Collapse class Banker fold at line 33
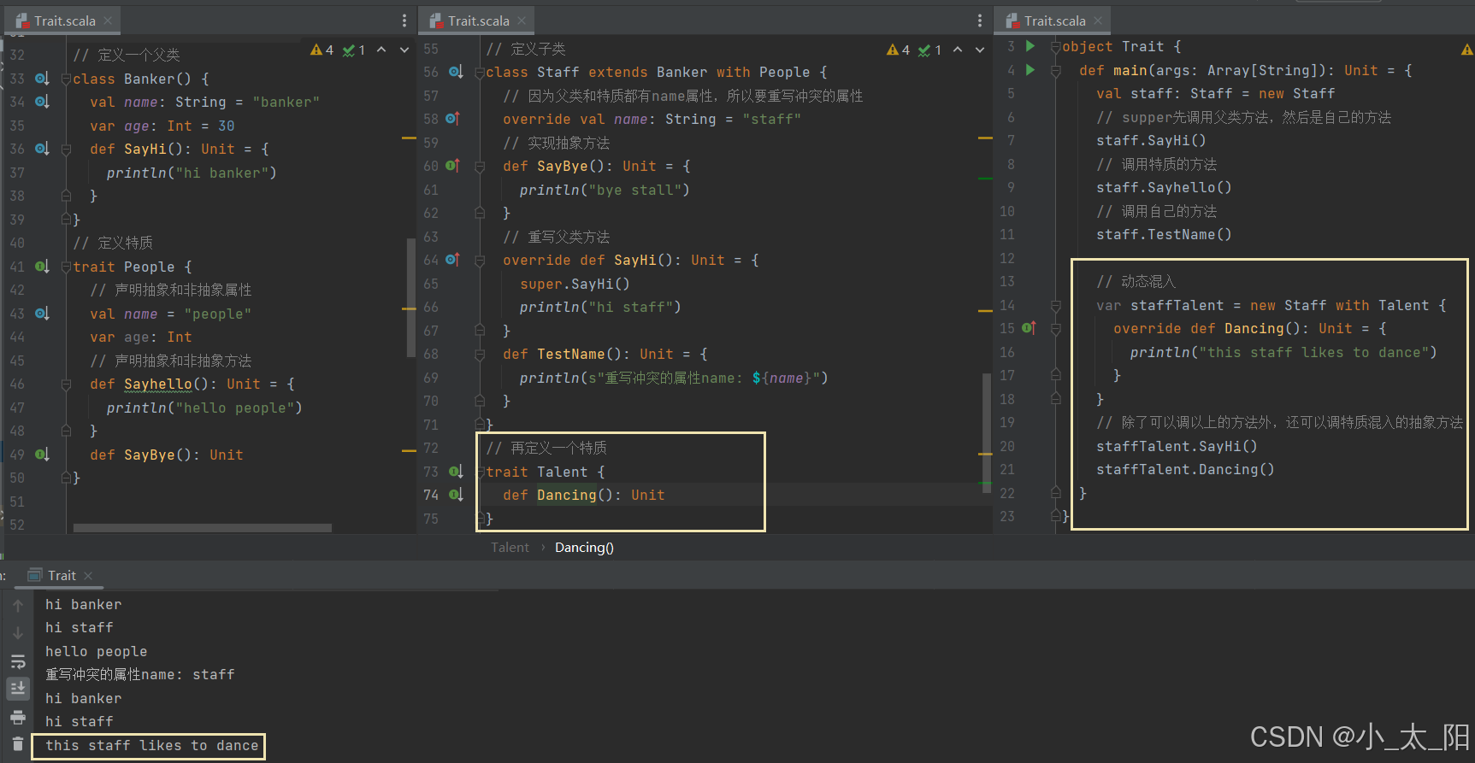 [x=66, y=79]
